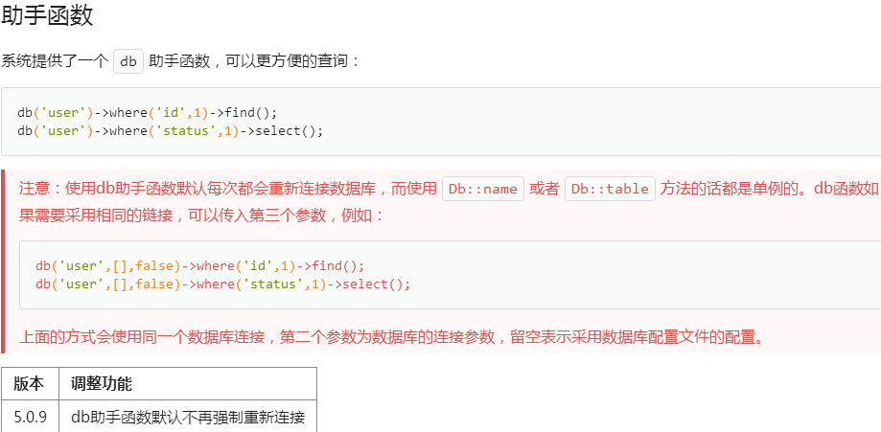Click the first line db('user')->where('id',1)->find()
This screenshot has width=881, height=432.
(148, 112)
